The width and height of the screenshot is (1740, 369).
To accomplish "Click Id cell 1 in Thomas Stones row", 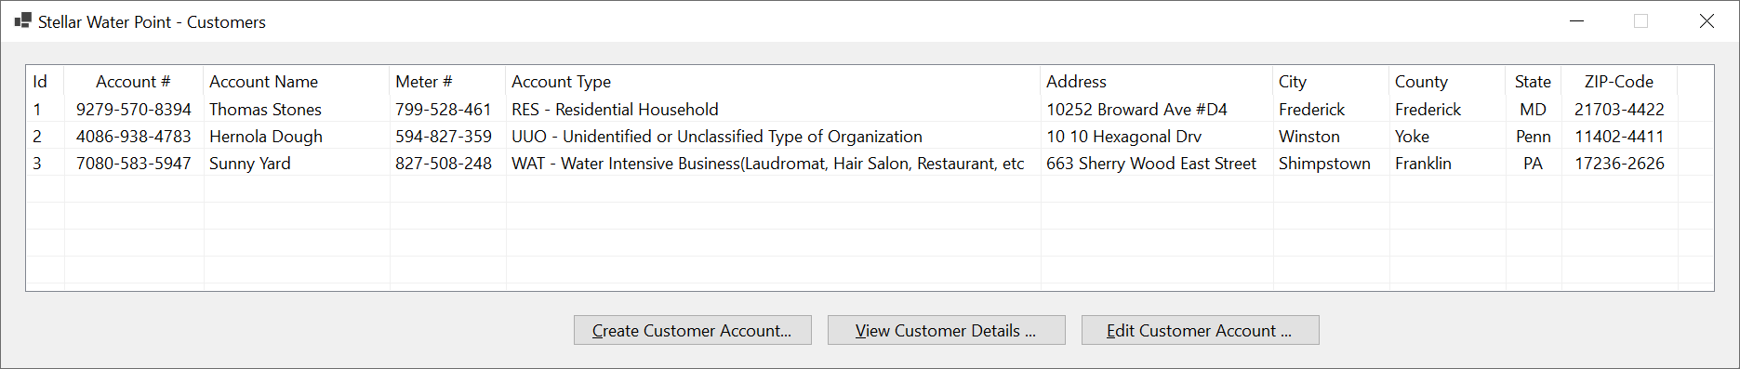I will point(37,109).
